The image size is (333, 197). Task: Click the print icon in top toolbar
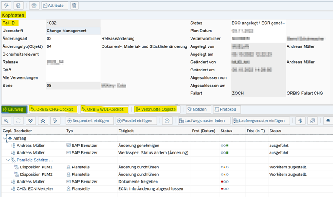tap(34, 6)
